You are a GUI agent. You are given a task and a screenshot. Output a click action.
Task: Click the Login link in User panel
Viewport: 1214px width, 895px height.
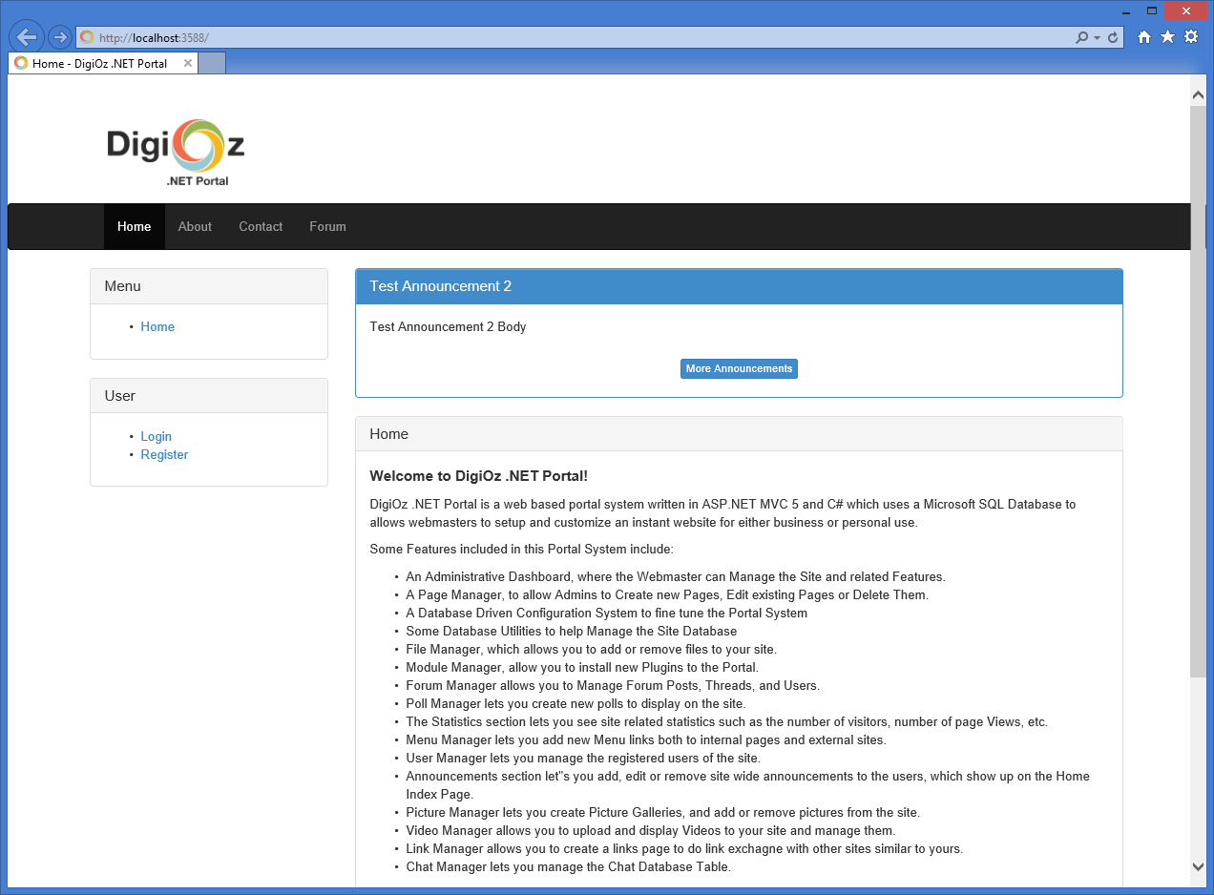point(156,436)
